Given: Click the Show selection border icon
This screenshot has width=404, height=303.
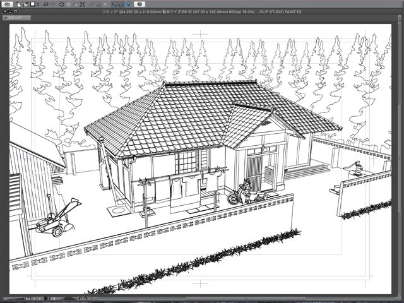Looking at the screenshot, I should 105,4.
